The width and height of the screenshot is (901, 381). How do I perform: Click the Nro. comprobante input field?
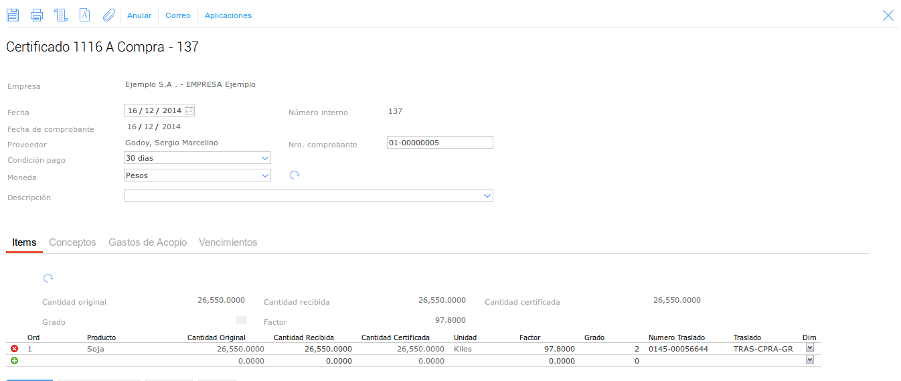tap(440, 143)
